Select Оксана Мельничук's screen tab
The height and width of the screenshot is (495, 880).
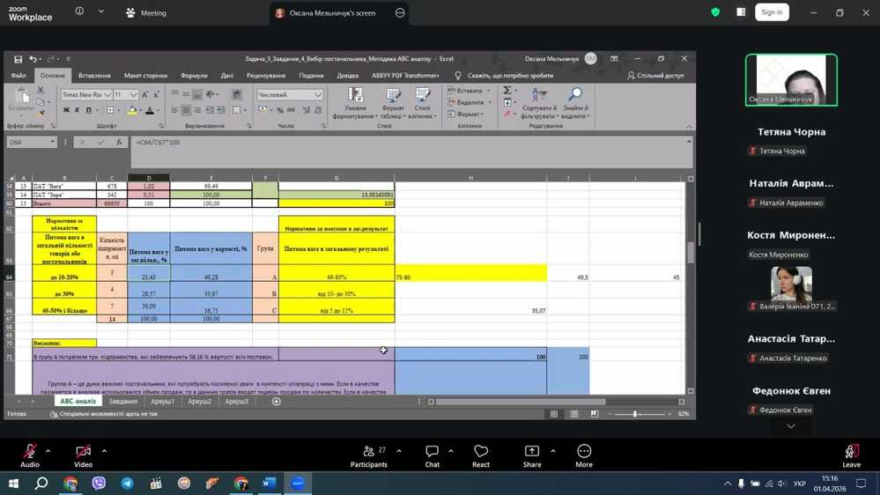[331, 13]
